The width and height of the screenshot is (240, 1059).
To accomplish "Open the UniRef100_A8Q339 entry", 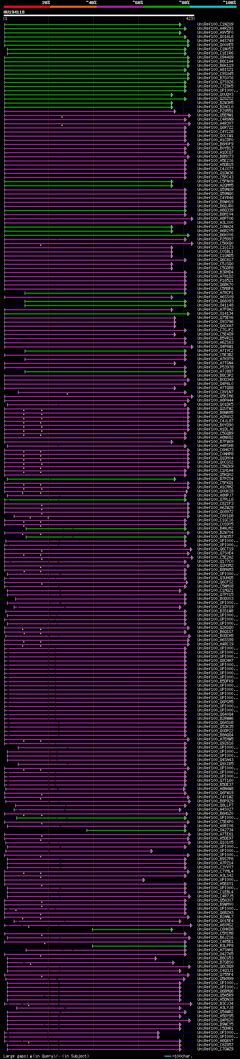I will pyautogui.click(x=215, y=210).
